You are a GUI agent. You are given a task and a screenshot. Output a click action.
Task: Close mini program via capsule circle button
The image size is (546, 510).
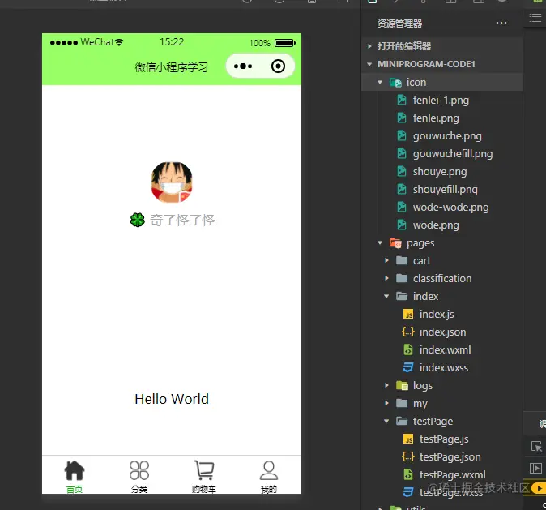tap(278, 66)
